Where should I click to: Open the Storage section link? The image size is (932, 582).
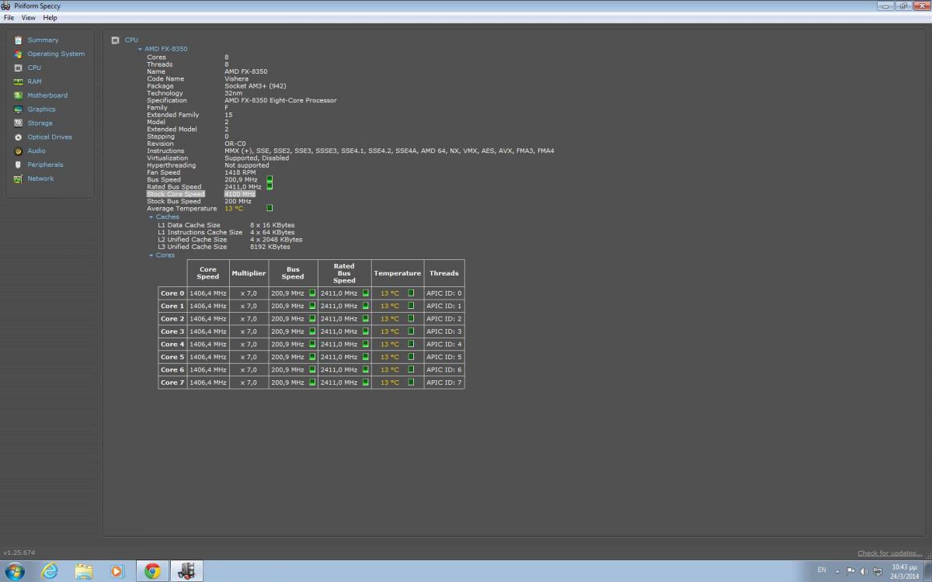click(x=40, y=123)
